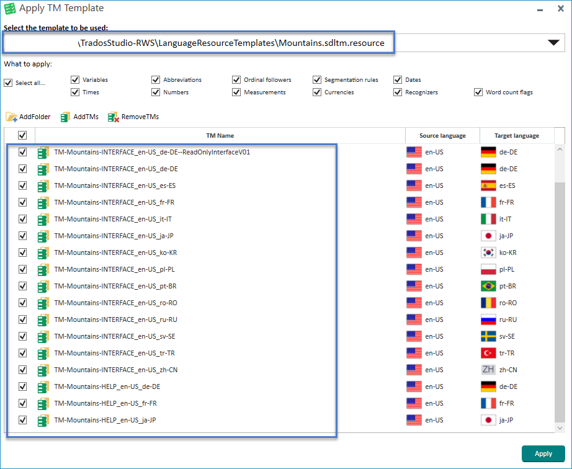Image resolution: width=572 pixels, height=469 pixels.
Task: Click TM icon for INTERFACE_en-US_tr-TR row
Action: coord(43,354)
